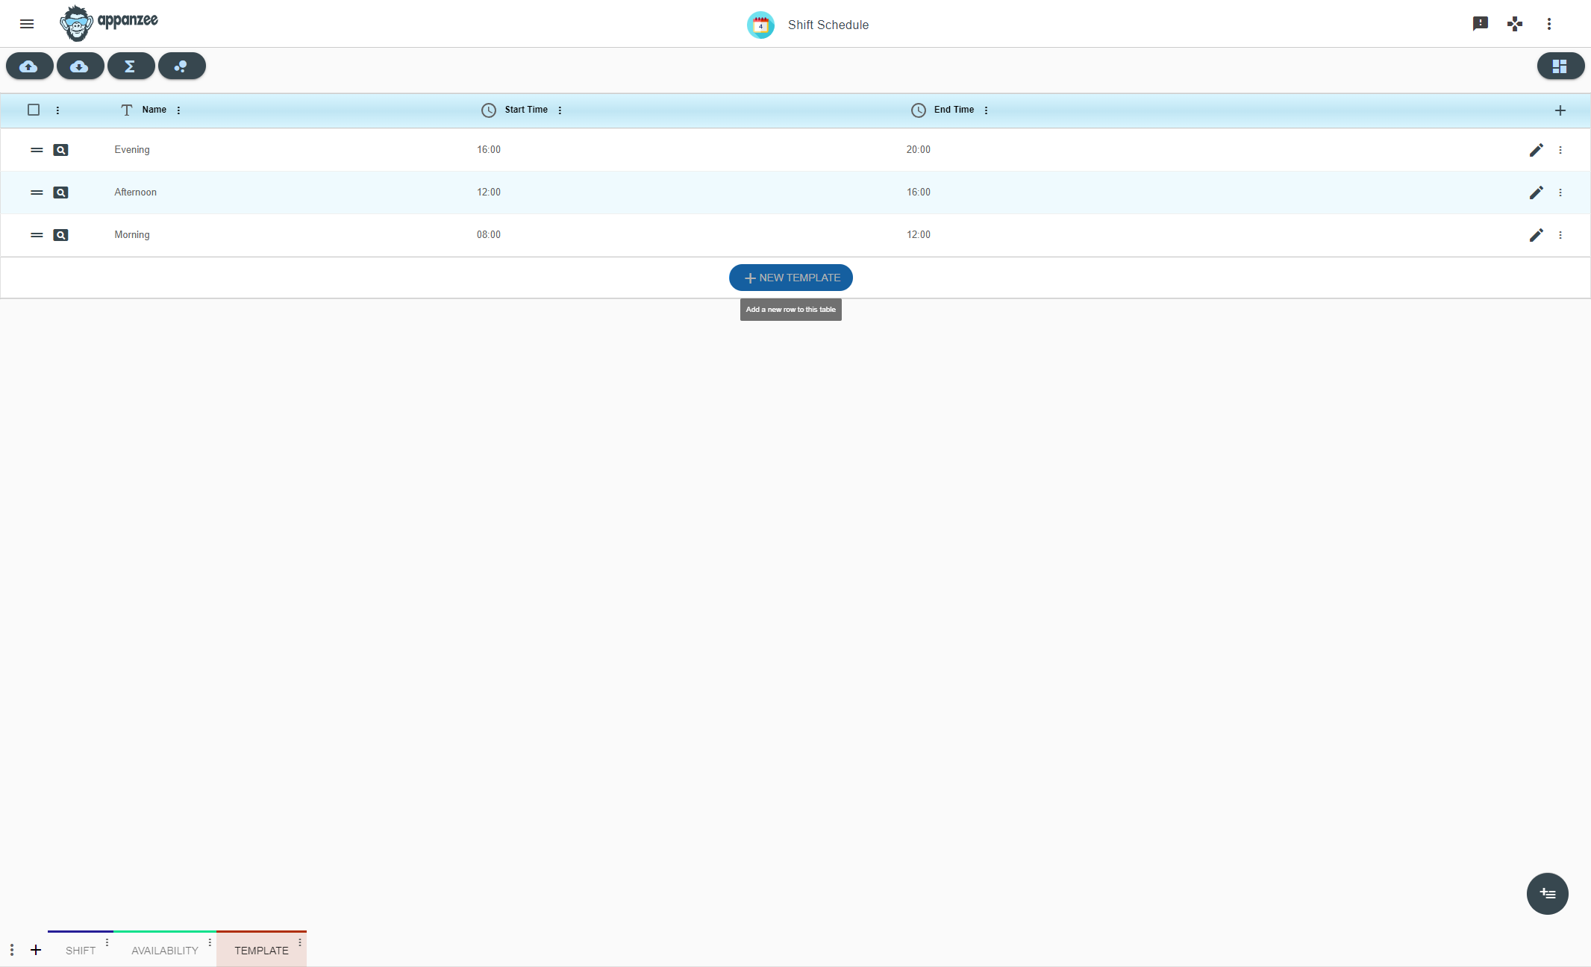
Task: Click the cloud download toolbar button
Action: coord(80,66)
